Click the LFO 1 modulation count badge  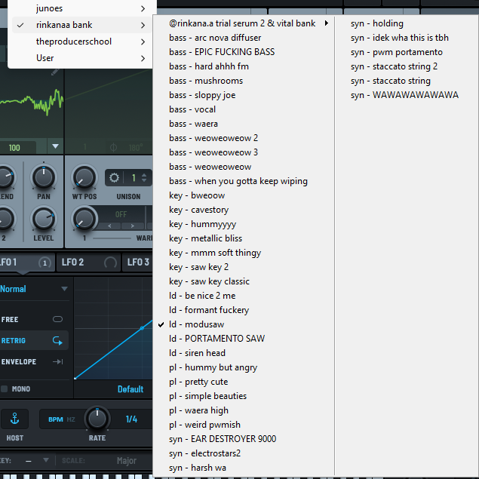(45, 263)
